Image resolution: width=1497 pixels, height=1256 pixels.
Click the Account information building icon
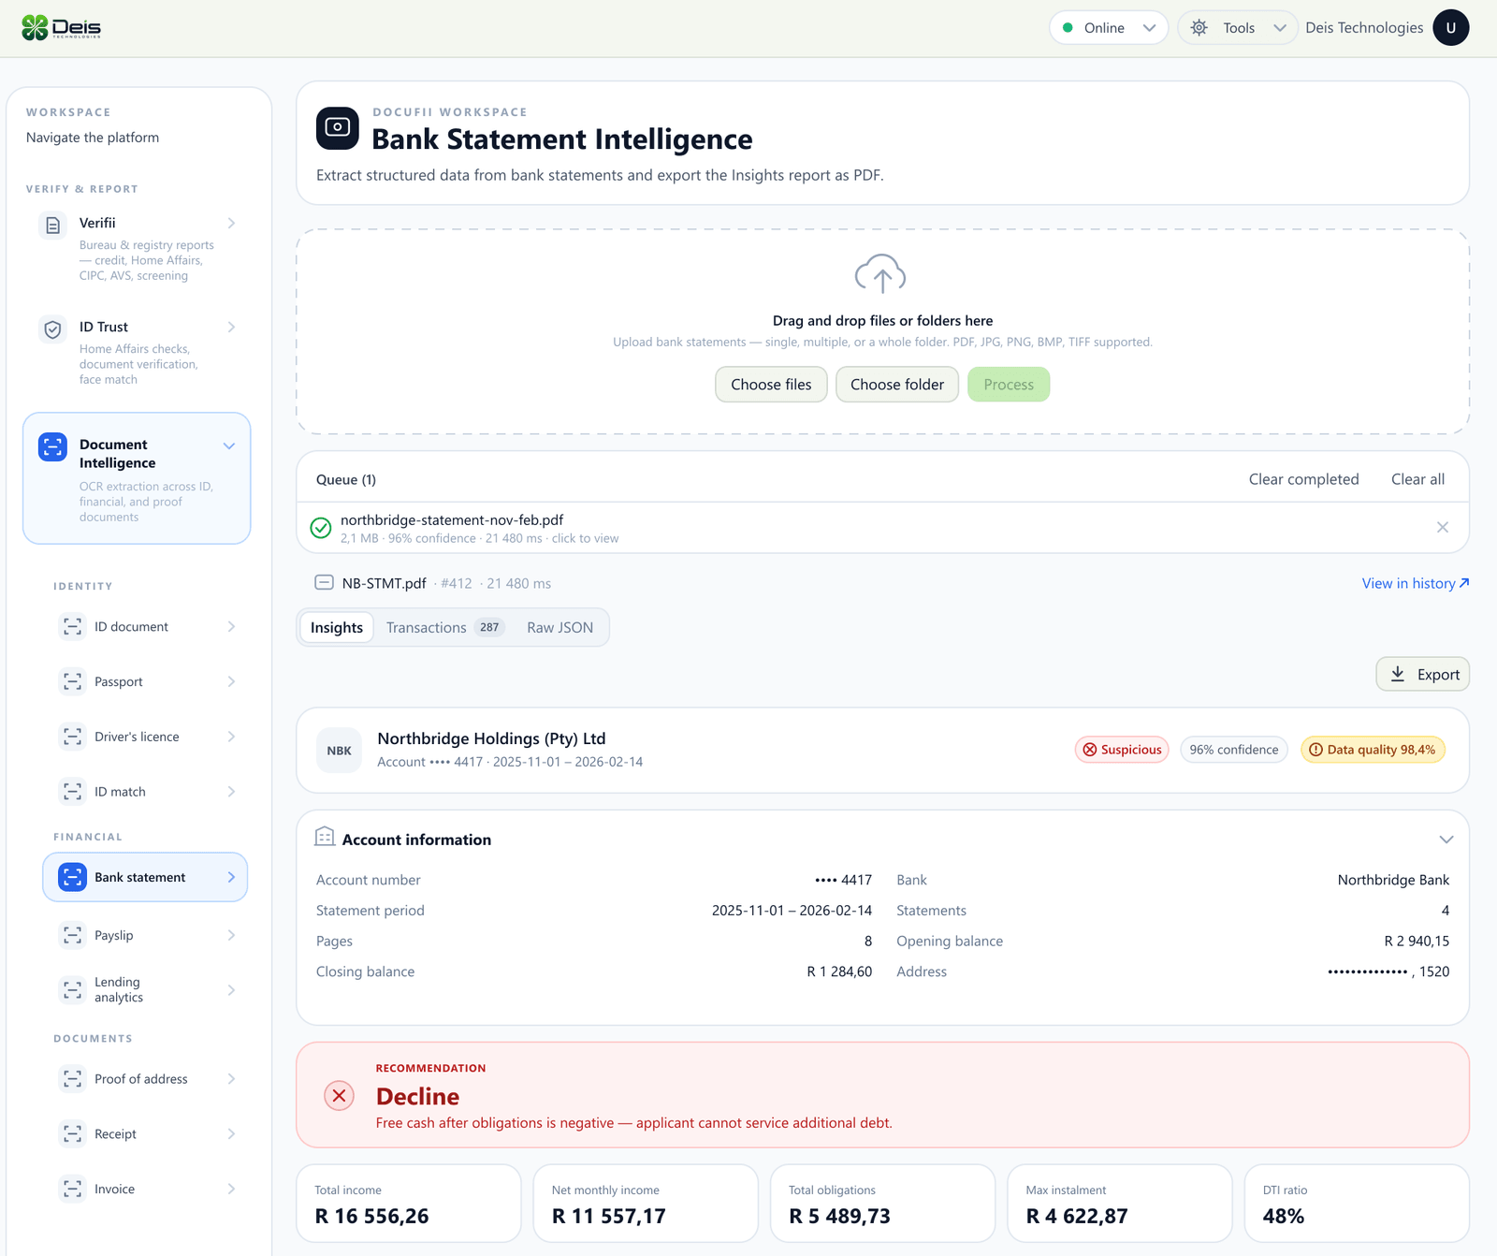pyautogui.click(x=325, y=837)
